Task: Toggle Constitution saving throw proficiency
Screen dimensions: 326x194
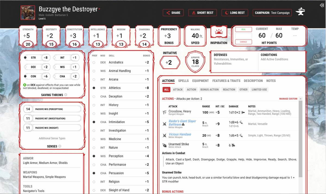Action: 25,76
